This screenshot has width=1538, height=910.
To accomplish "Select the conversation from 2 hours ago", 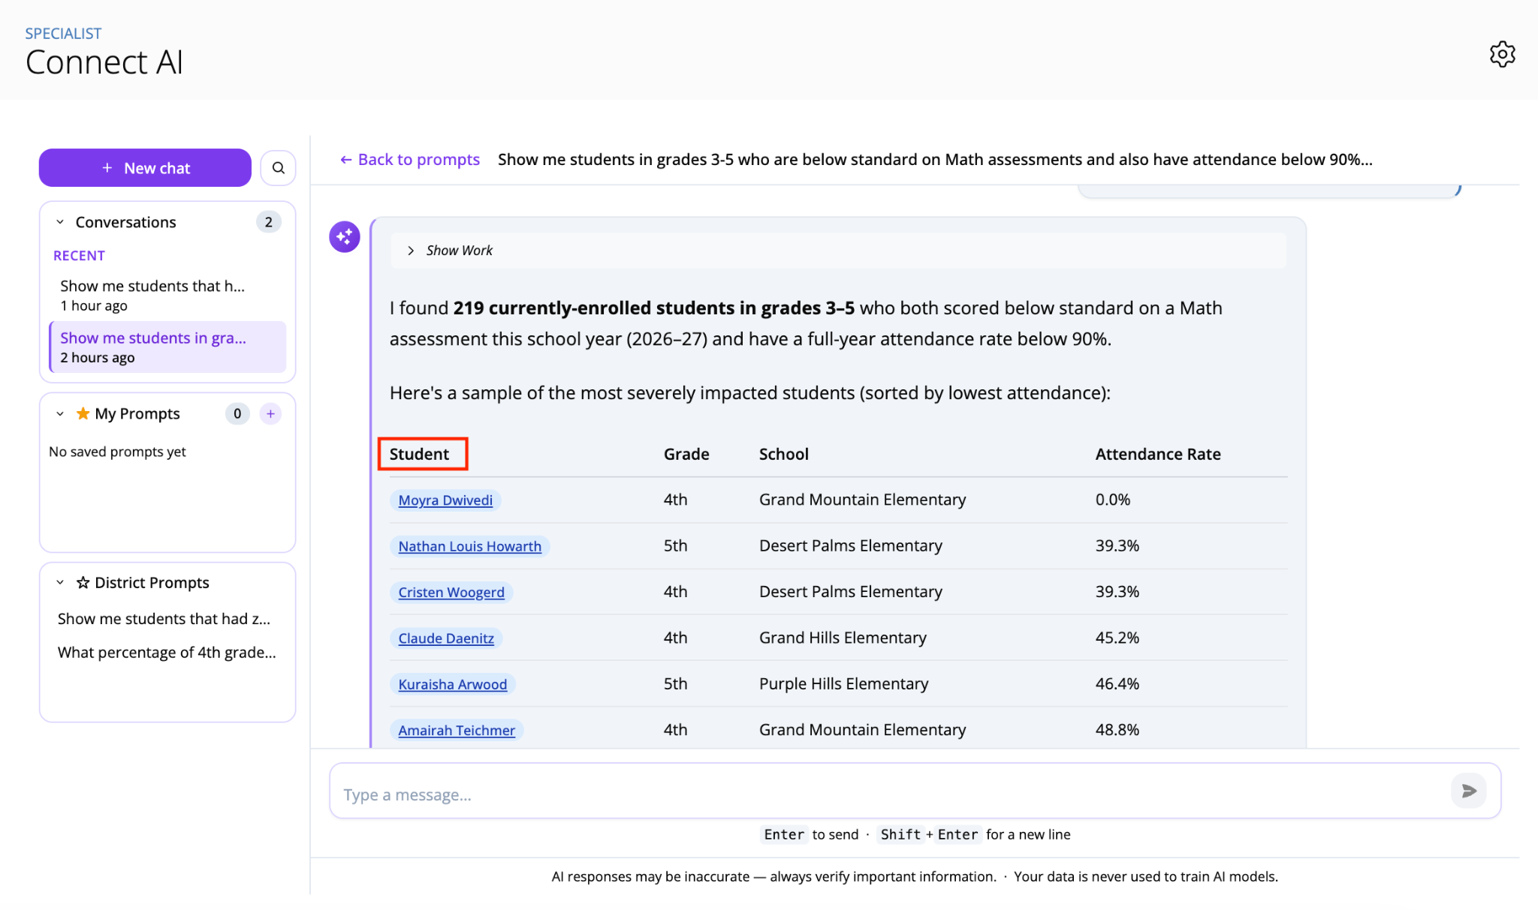I will pos(167,347).
